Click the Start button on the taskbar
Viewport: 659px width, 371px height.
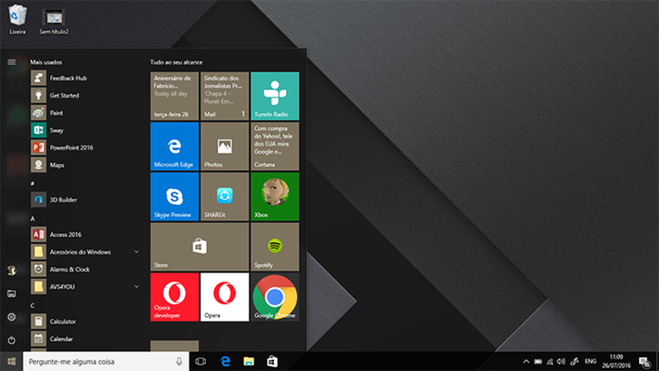[x=11, y=362]
